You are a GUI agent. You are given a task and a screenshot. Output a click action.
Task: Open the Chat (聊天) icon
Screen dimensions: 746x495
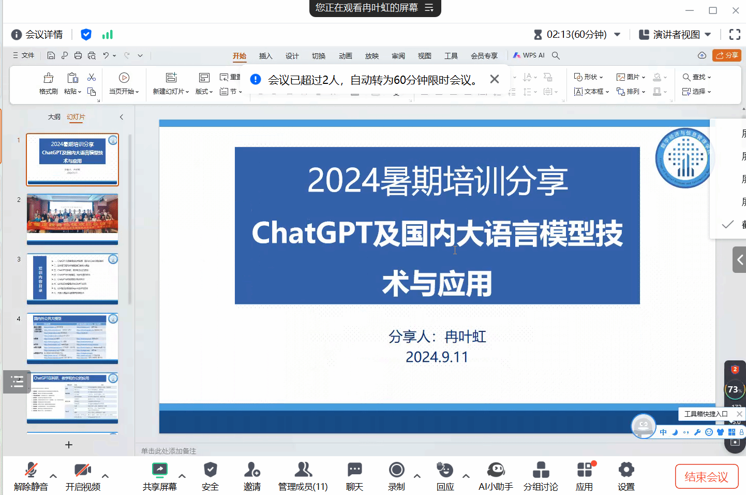354,470
